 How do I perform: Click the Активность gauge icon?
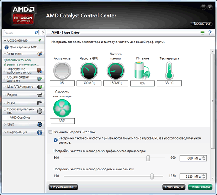pos(62,71)
